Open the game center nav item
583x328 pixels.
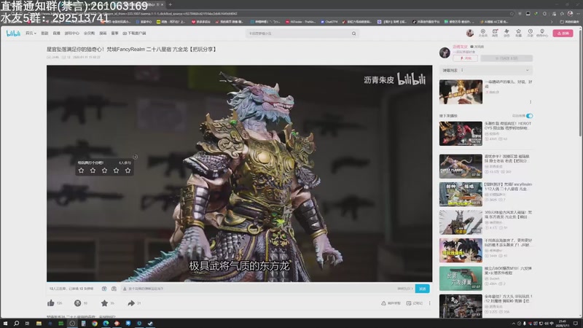pyautogui.click(x=71, y=34)
